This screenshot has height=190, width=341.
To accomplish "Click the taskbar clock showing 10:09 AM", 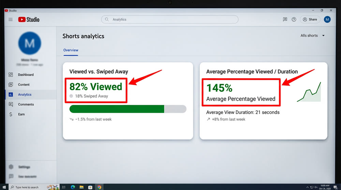I will point(325,187).
